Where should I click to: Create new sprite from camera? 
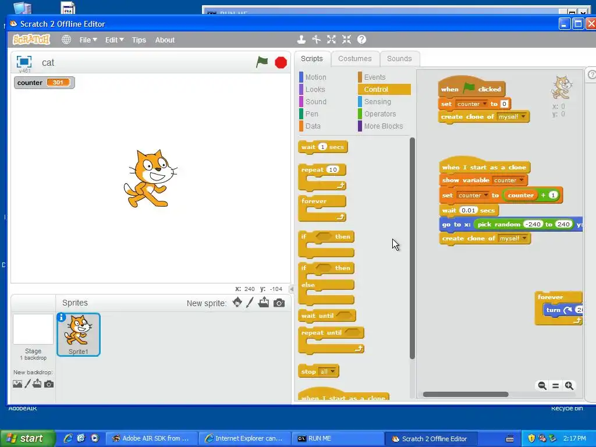279,303
